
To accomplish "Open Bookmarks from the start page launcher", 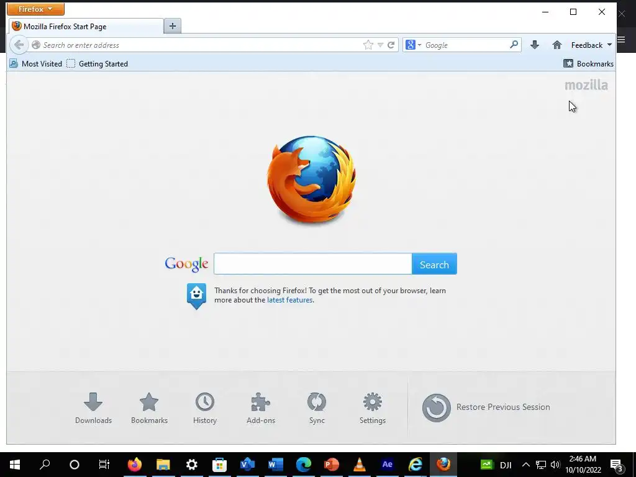I will coord(149,409).
